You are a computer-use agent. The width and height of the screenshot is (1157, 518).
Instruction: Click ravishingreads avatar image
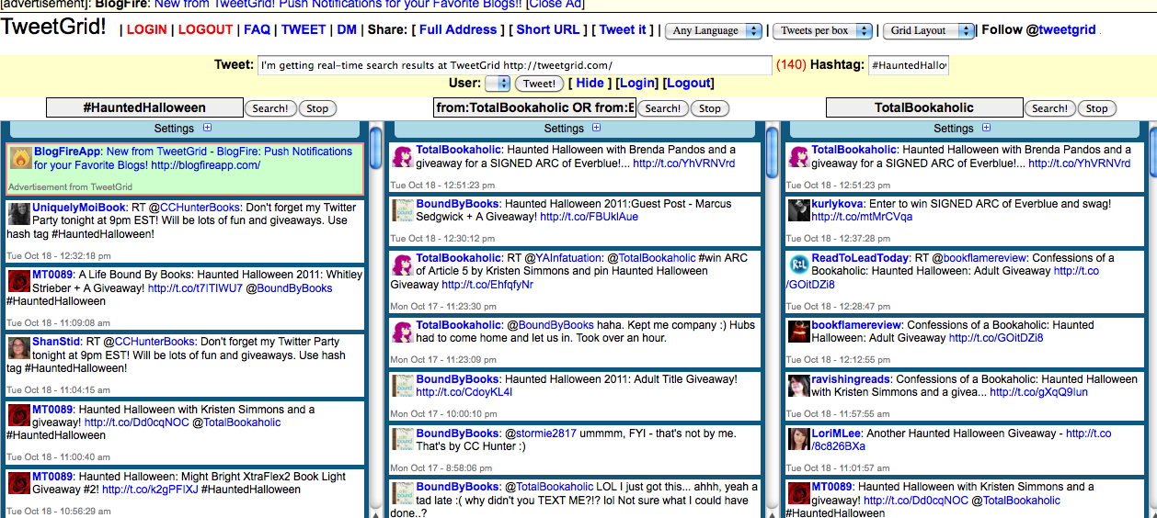[x=798, y=386]
